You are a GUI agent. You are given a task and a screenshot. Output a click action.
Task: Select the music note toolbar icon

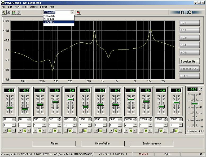pos(8,12)
